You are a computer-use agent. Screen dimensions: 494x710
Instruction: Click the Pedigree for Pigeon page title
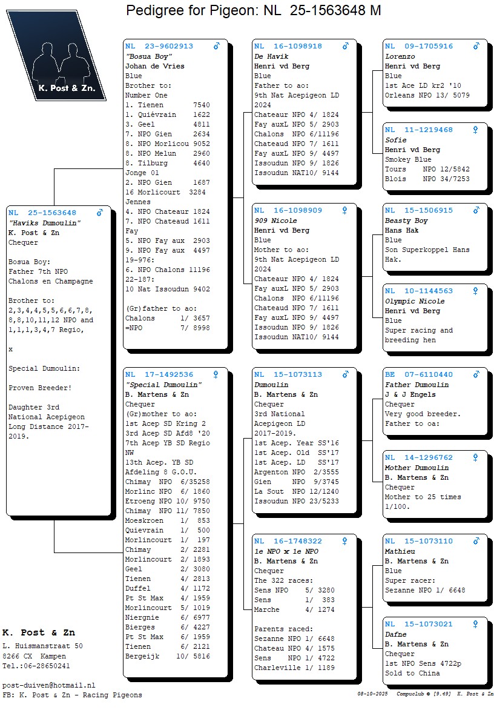click(x=253, y=10)
